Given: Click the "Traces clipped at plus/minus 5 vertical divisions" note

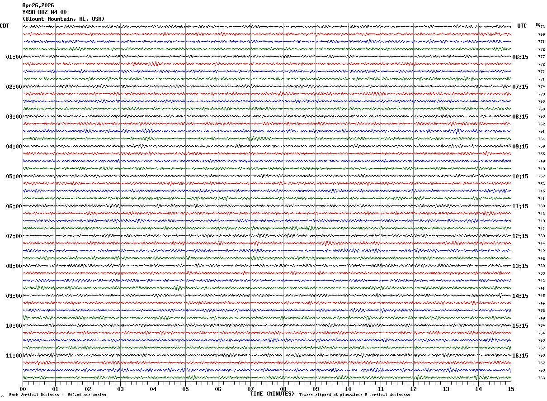Looking at the screenshot, I should (x=354, y=395).
